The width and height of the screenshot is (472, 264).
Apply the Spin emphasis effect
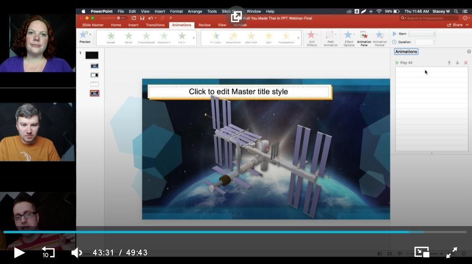tap(268, 38)
